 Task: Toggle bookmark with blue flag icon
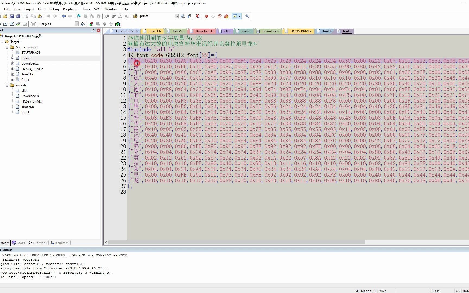[79, 16]
